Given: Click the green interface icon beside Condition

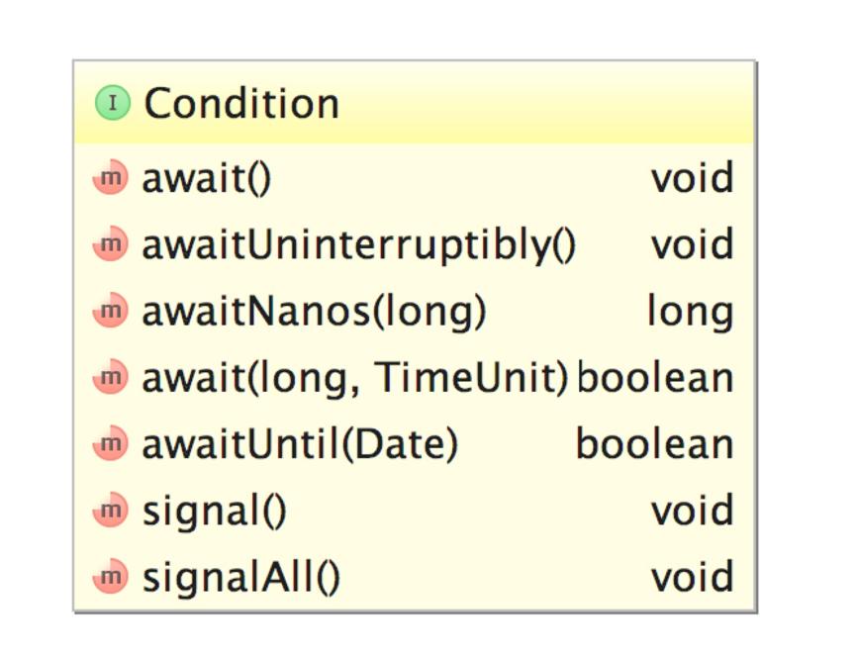Looking at the screenshot, I should (x=112, y=103).
